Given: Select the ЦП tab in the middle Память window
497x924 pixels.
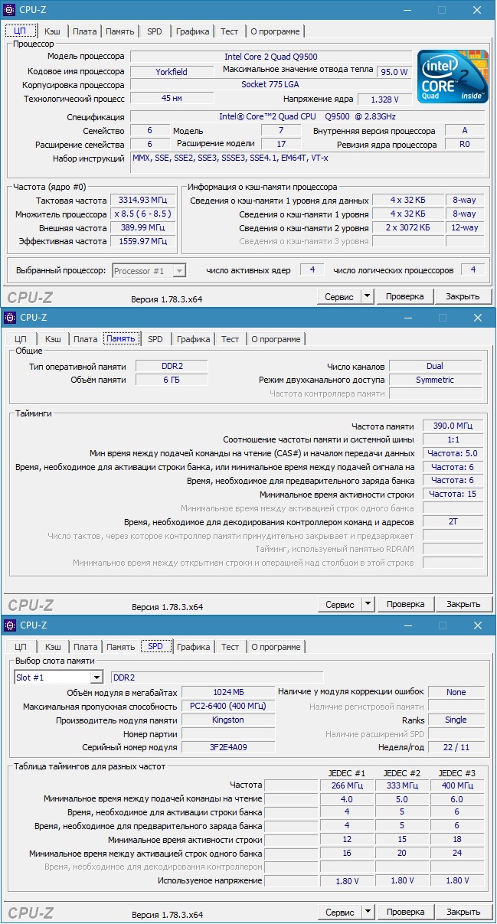Looking at the screenshot, I should click(21, 339).
